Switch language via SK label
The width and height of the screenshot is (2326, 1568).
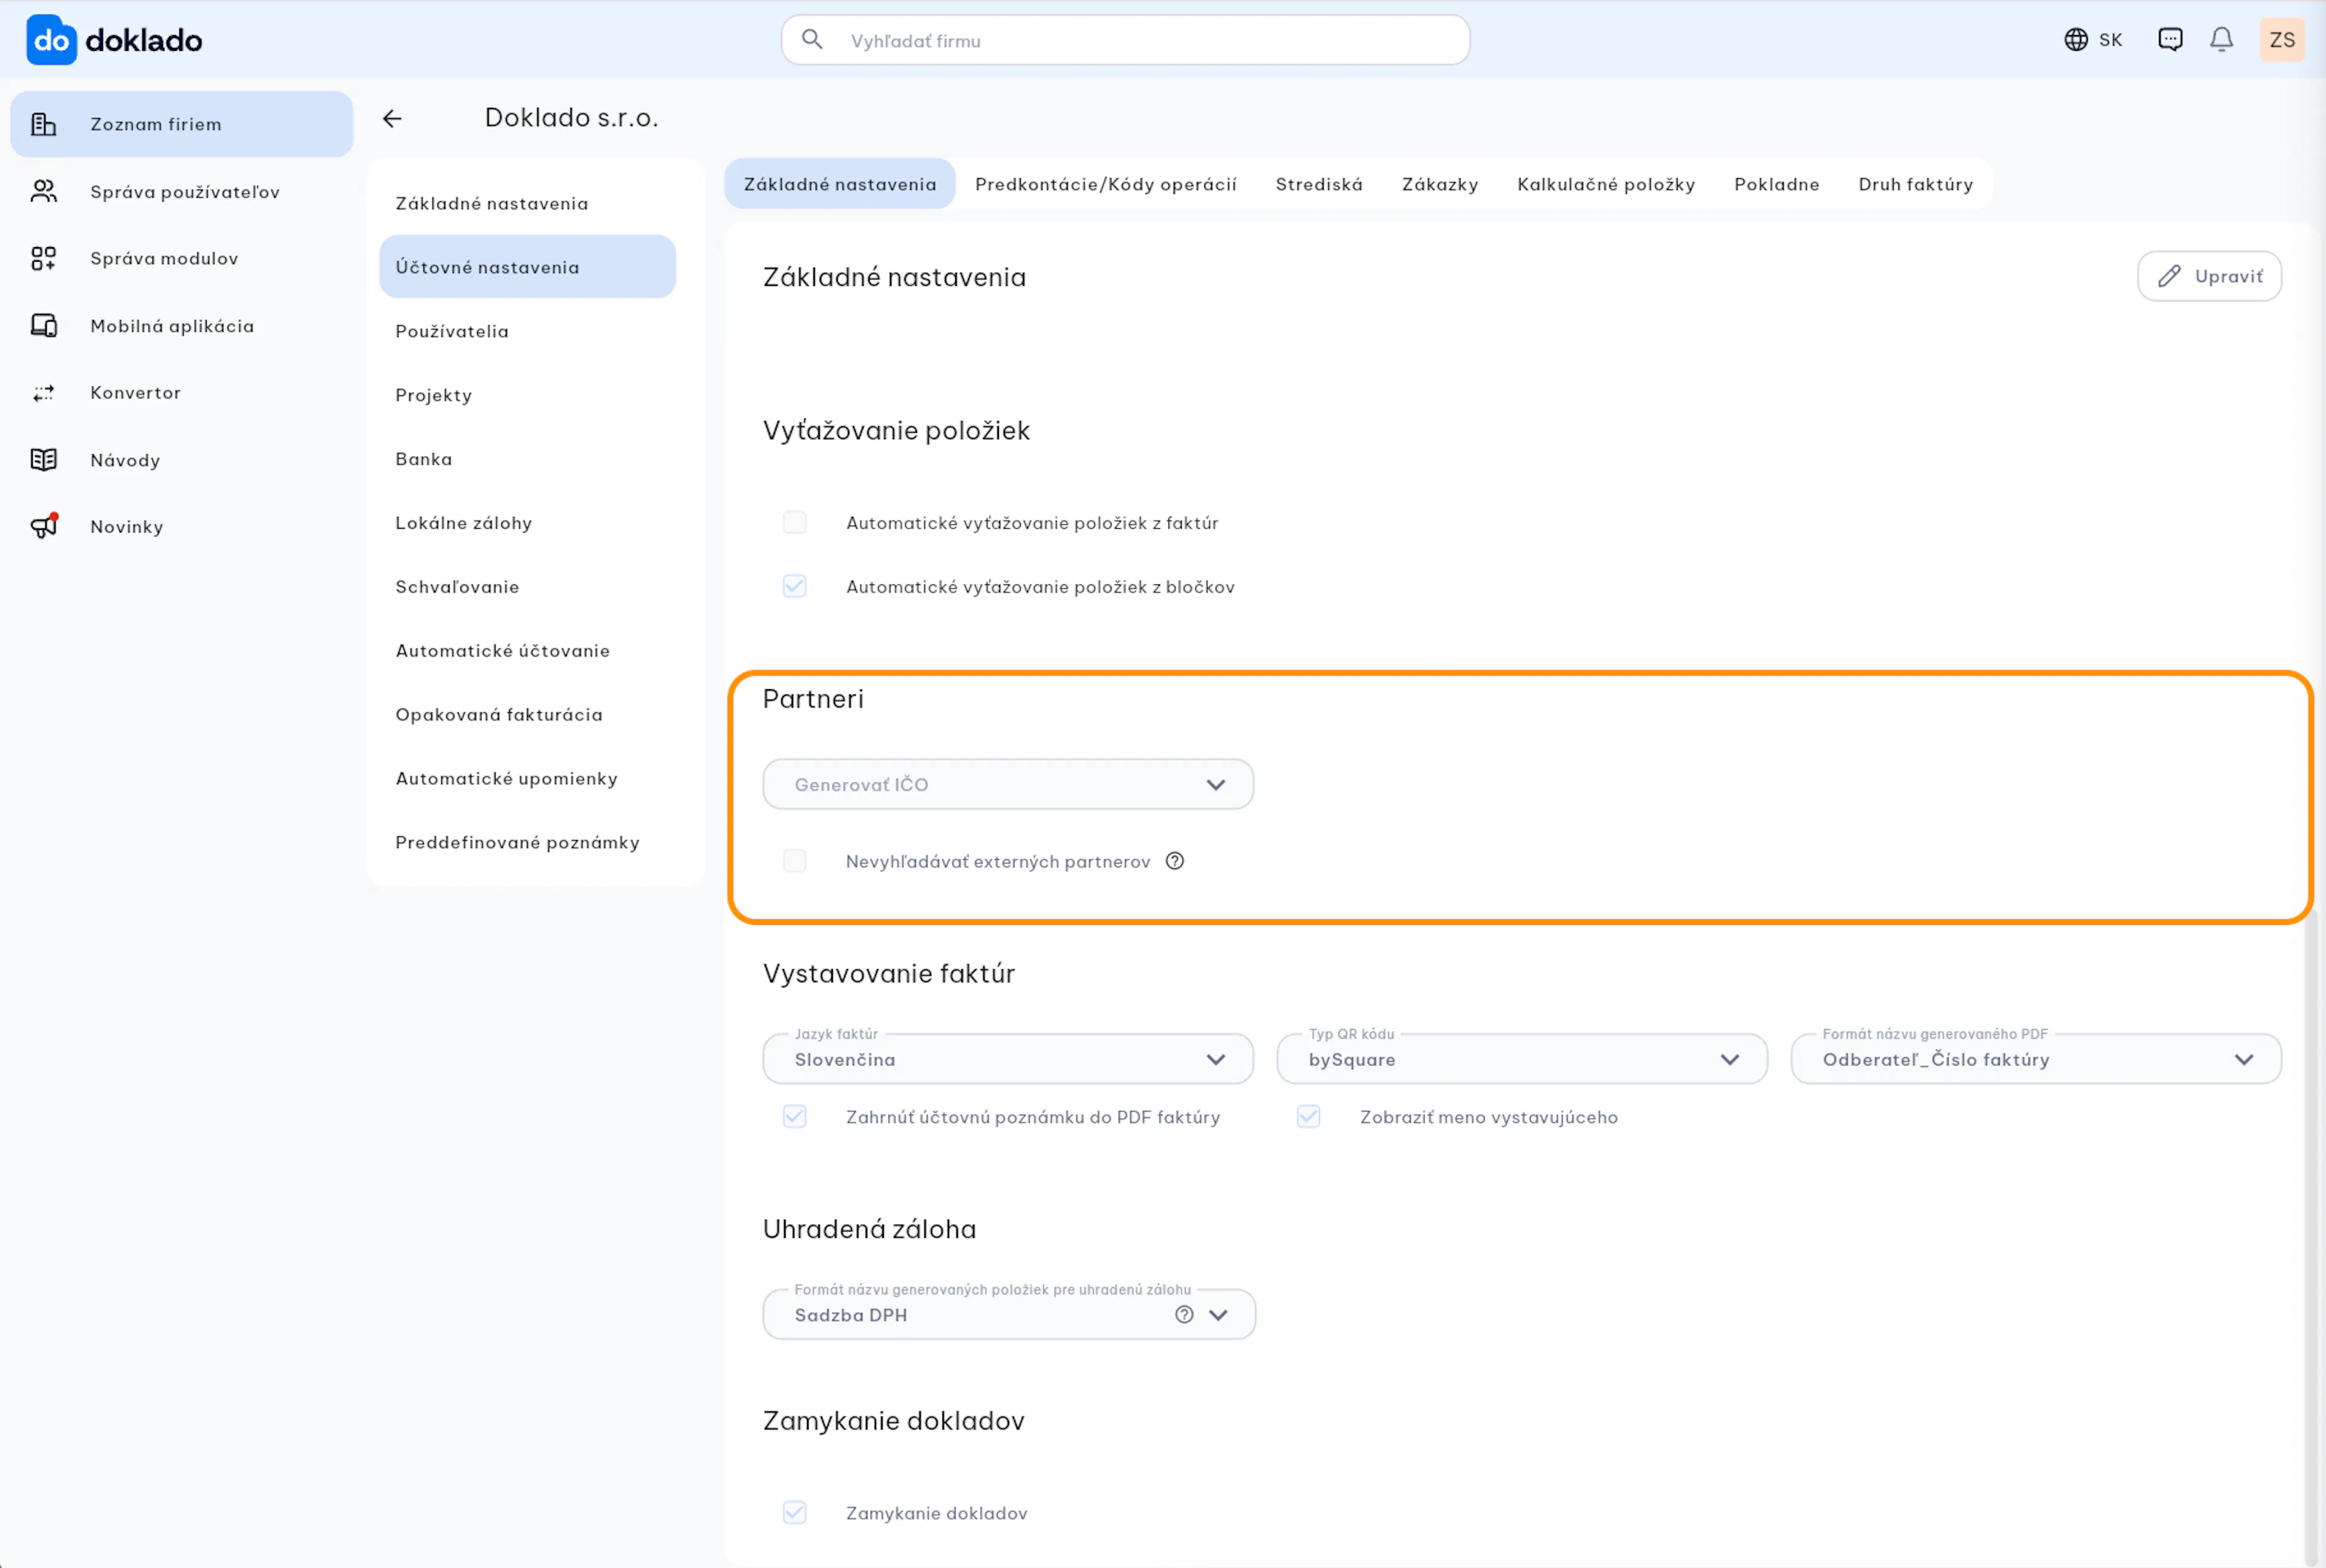tap(2111, 40)
